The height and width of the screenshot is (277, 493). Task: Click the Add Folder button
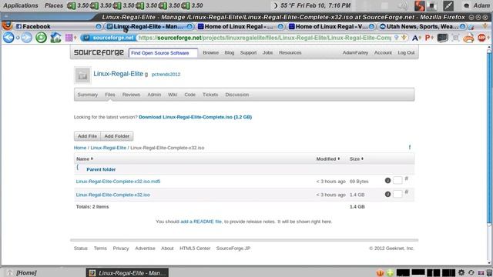click(117, 136)
